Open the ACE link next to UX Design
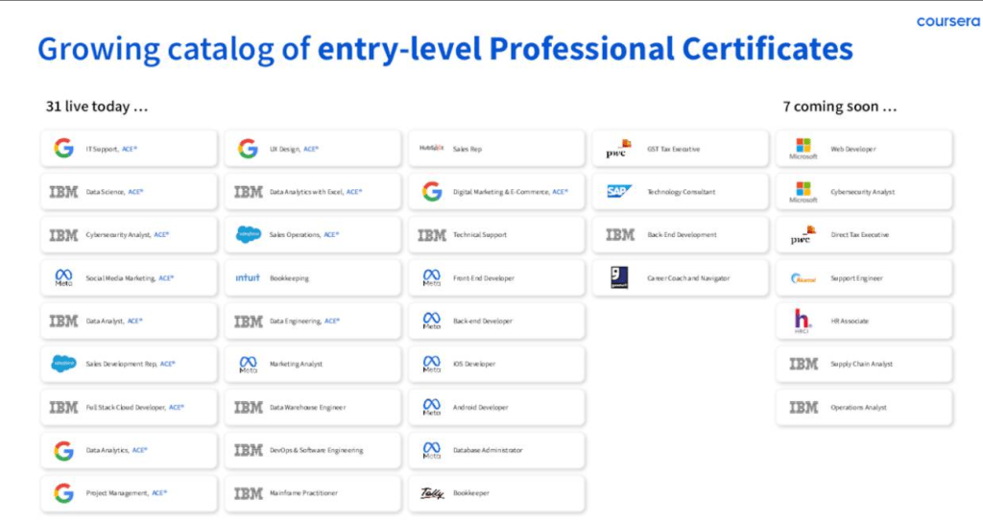The height and width of the screenshot is (522, 983). pos(311,149)
